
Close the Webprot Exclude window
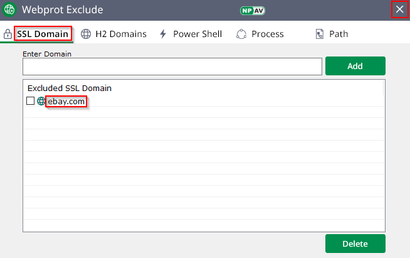[399, 9]
